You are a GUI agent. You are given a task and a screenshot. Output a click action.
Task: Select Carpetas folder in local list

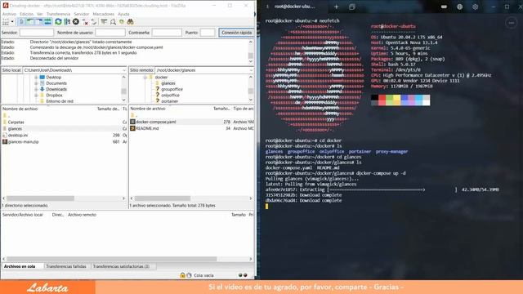(16, 122)
